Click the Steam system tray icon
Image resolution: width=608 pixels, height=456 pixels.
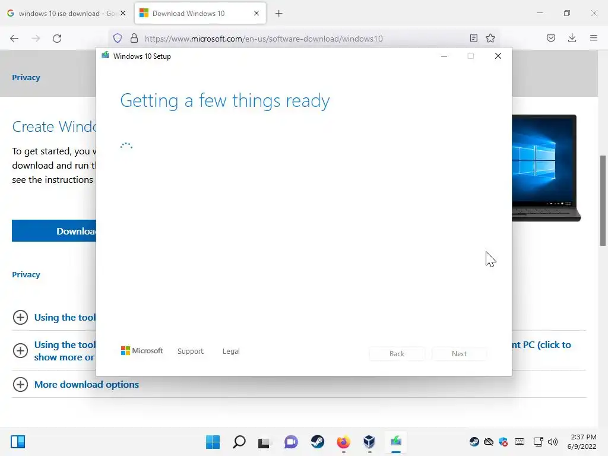point(474,442)
